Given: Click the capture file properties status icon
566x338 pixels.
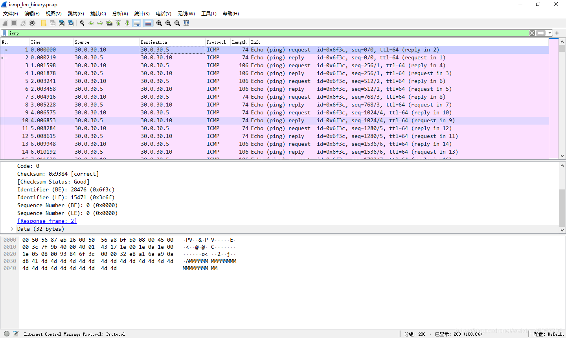Looking at the screenshot, I should tap(16, 334).
